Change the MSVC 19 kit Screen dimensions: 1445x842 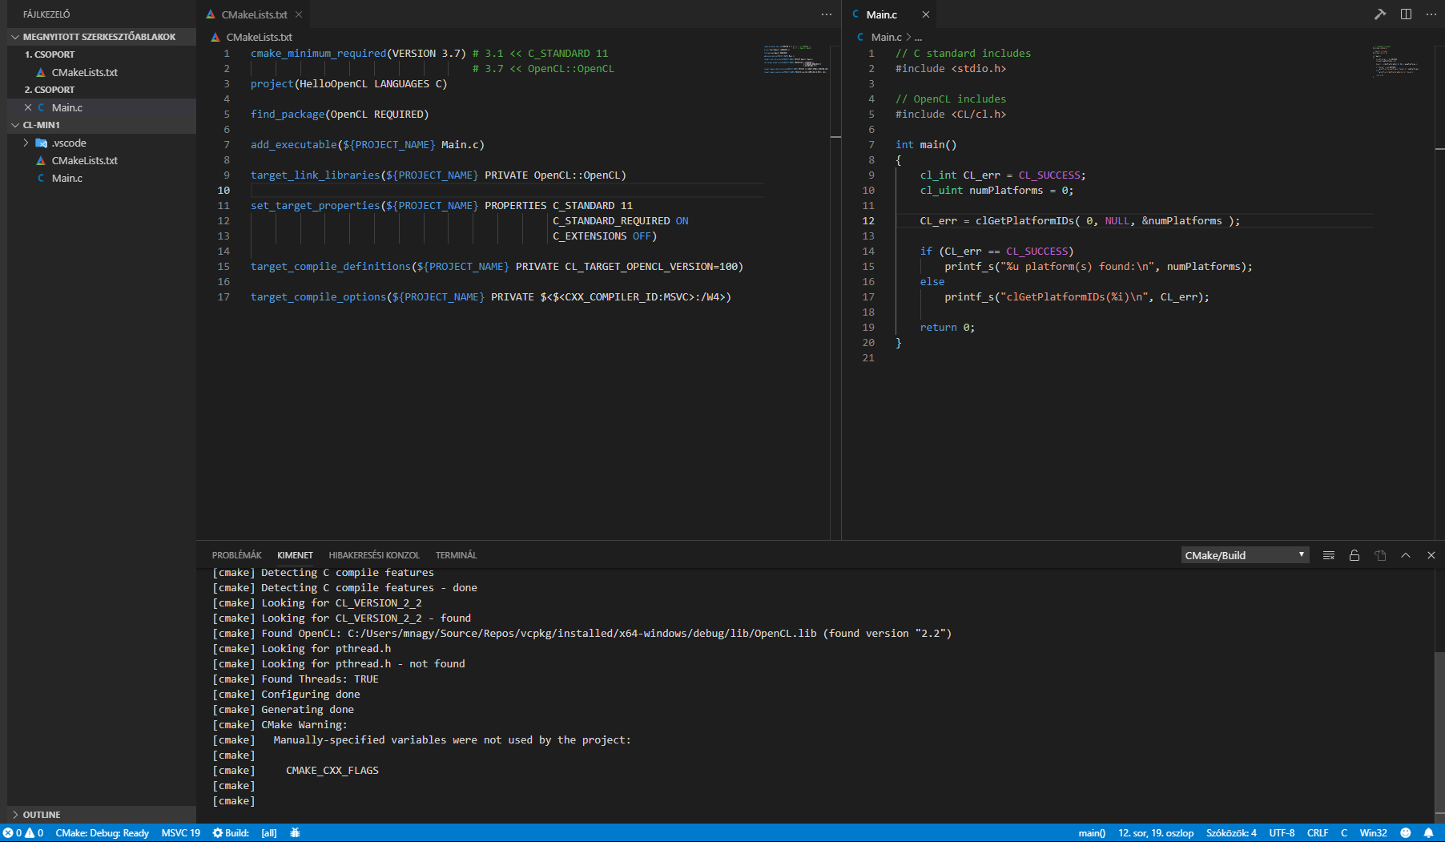coord(180,833)
